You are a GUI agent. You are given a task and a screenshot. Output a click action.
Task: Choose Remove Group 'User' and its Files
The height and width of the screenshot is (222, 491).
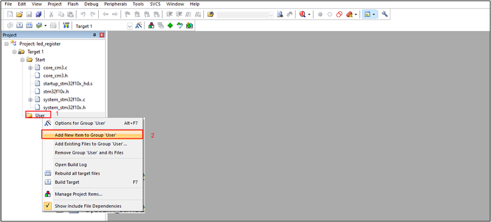click(93, 153)
